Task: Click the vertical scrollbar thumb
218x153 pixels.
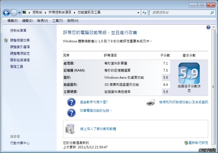Action: [x=214, y=87]
